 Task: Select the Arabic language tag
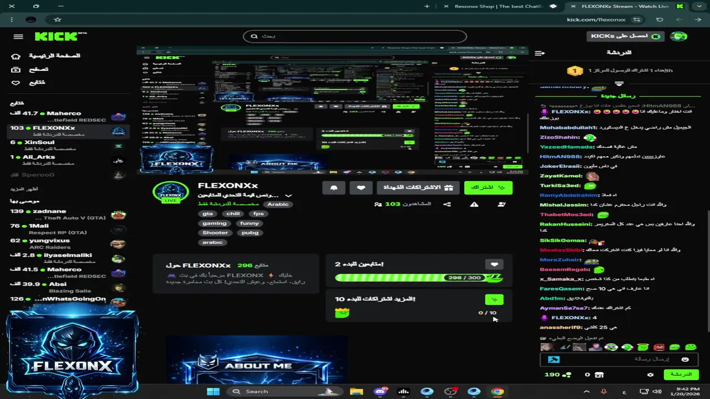278,204
